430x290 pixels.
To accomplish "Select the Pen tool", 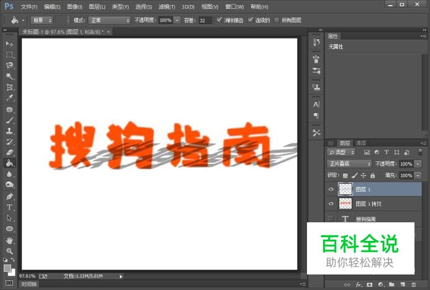I will [x=9, y=196].
